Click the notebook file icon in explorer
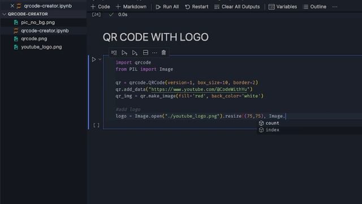Viewport: 362px width, 204px height. pyautogui.click(x=16, y=31)
